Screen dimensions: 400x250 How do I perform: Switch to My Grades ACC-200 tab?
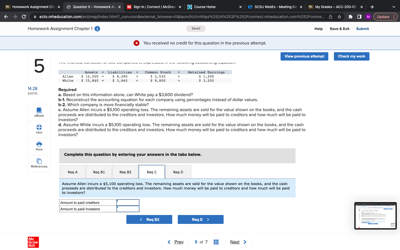(335, 7)
